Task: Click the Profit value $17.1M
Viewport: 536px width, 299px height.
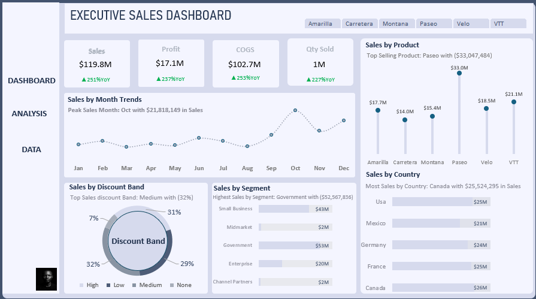Action: pos(169,64)
